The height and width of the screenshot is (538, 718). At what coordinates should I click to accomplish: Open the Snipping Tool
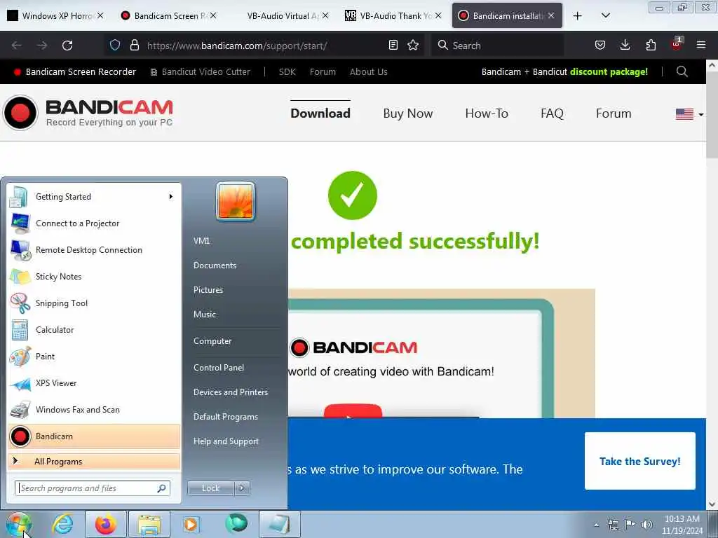pyautogui.click(x=94, y=303)
